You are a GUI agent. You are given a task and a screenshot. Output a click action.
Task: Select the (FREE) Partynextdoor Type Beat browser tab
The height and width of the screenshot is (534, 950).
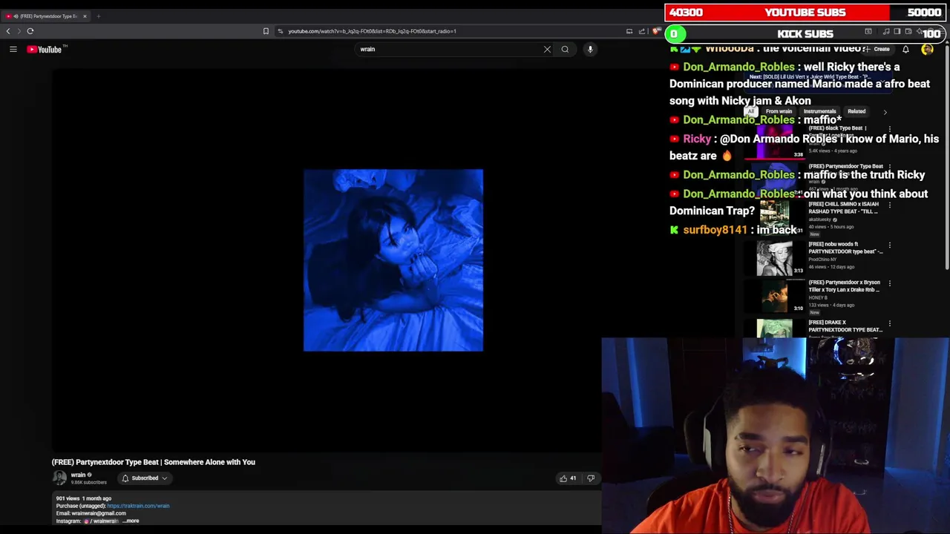[x=45, y=16]
